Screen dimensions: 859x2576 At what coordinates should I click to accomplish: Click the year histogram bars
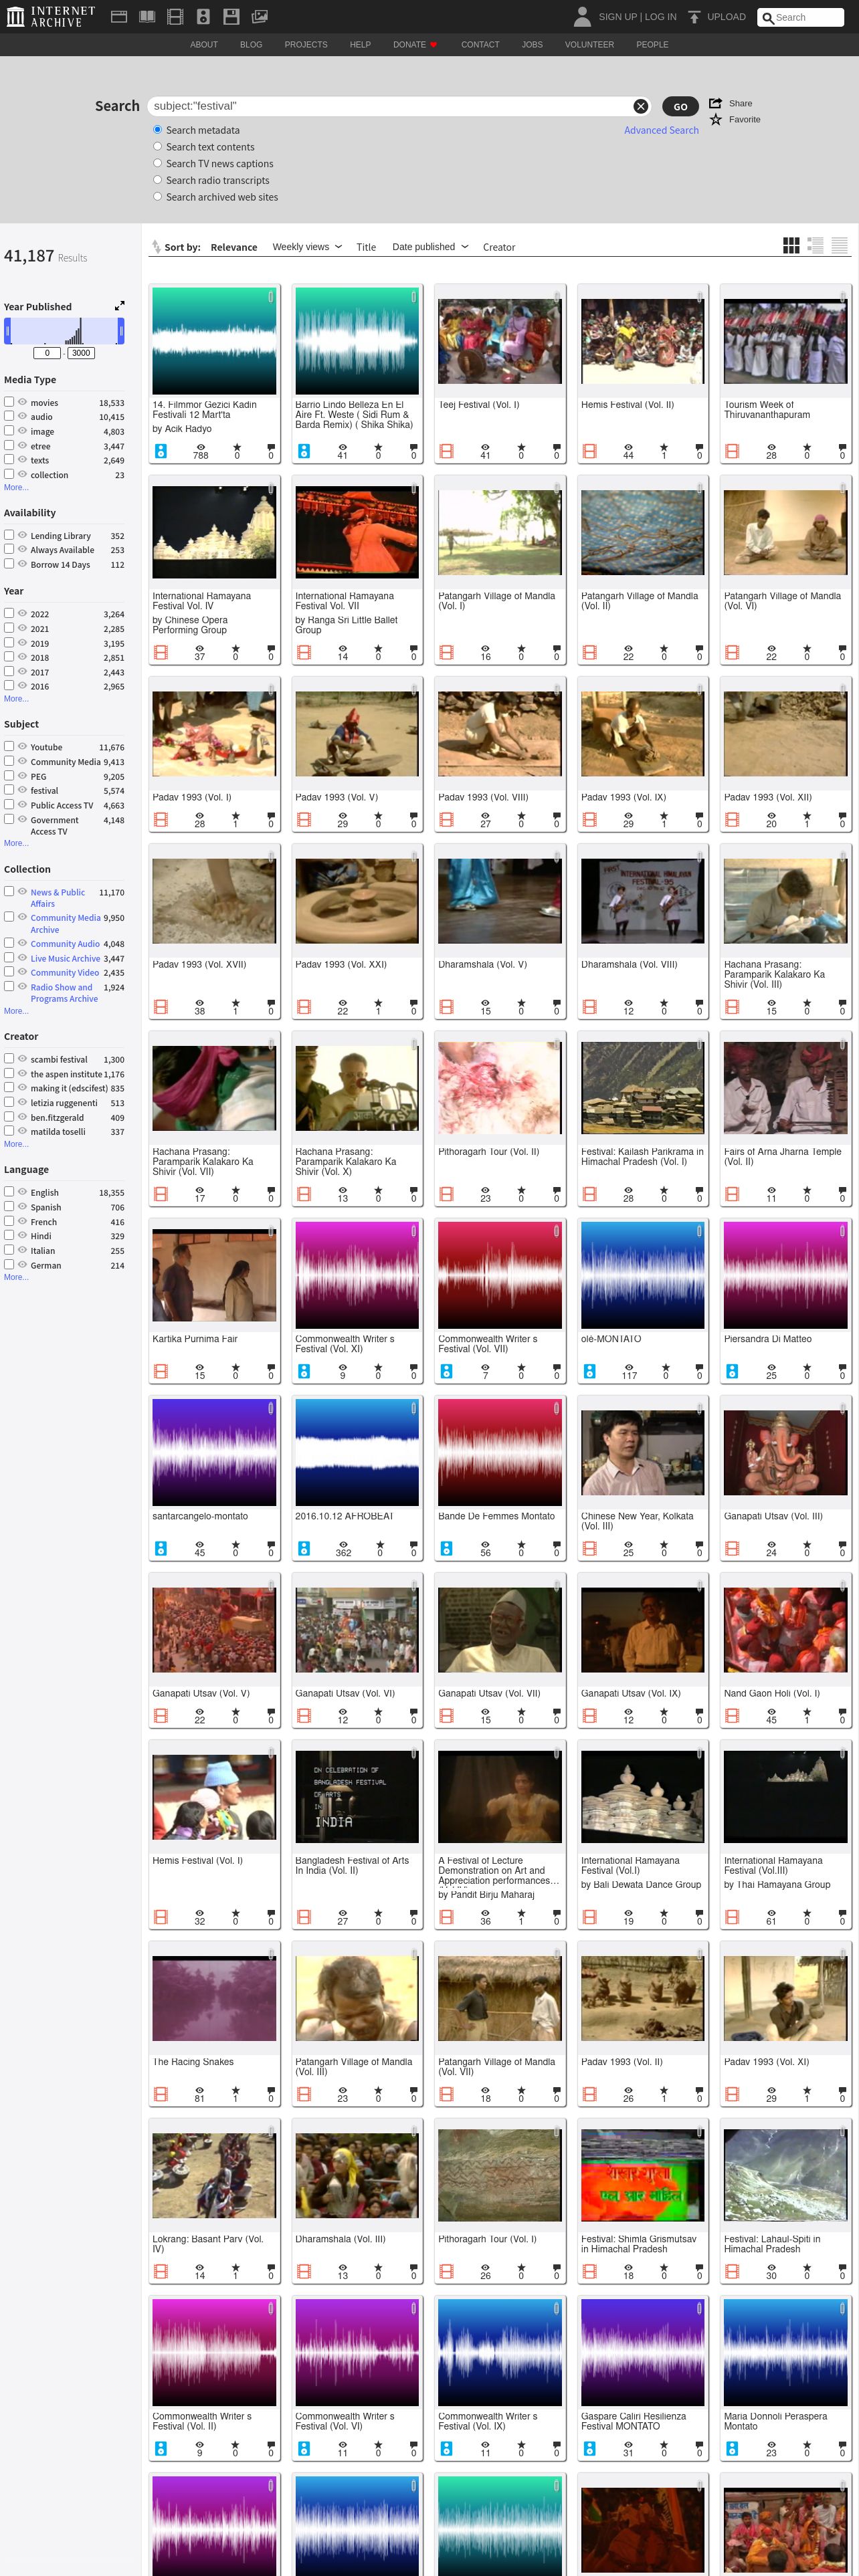point(64,331)
